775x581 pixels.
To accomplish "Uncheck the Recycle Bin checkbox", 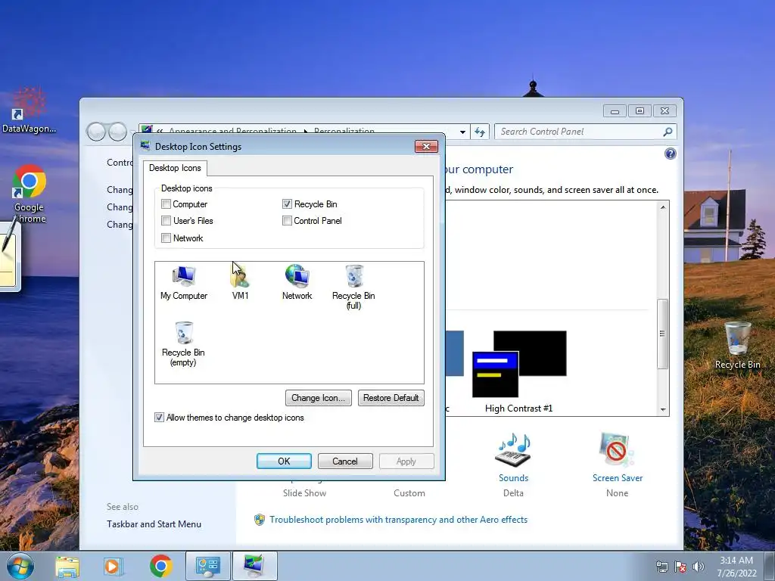I will [x=287, y=204].
